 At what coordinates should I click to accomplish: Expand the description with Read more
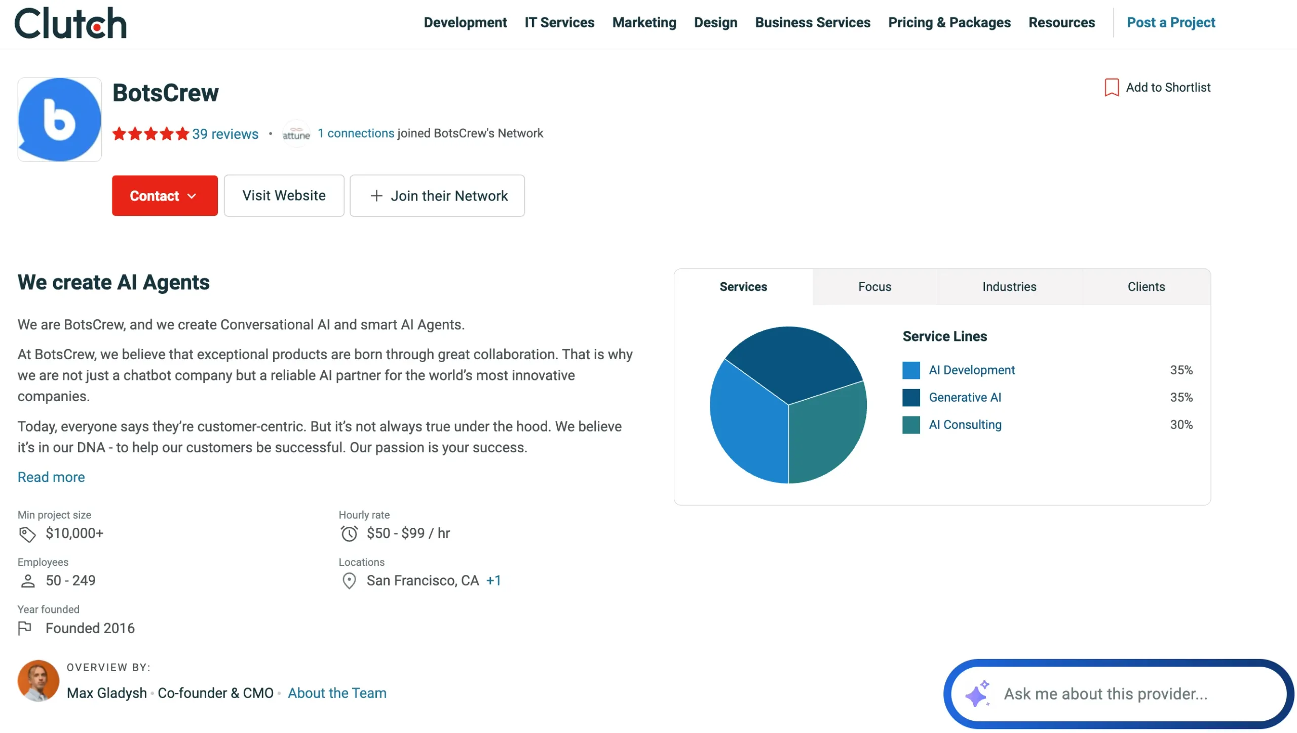click(x=51, y=477)
